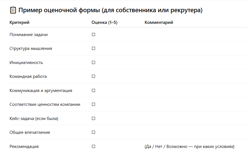Tick the Командная работа checkbox
Screen dimensions: 247x159
pos(93,76)
